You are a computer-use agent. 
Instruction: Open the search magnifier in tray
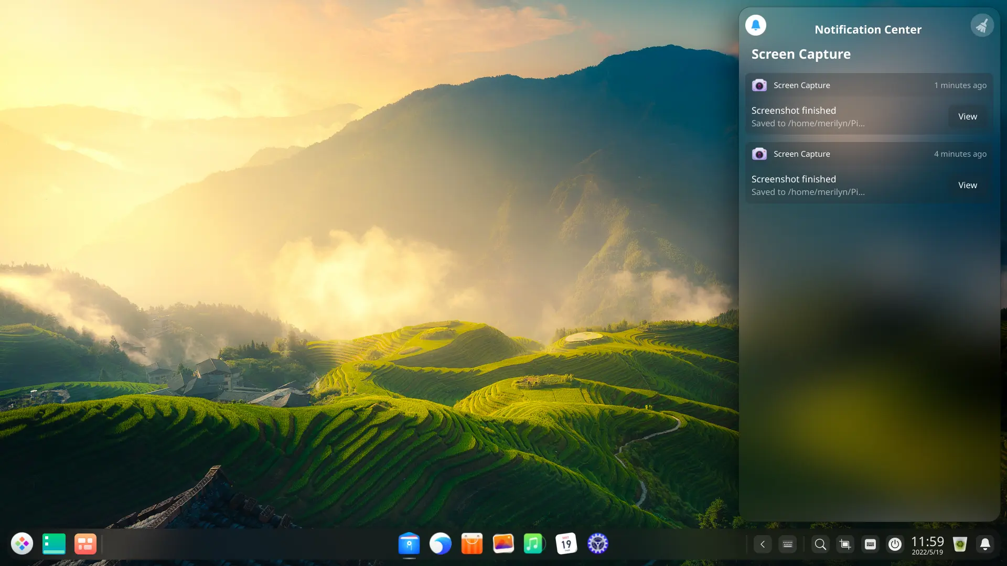(820, 545)
